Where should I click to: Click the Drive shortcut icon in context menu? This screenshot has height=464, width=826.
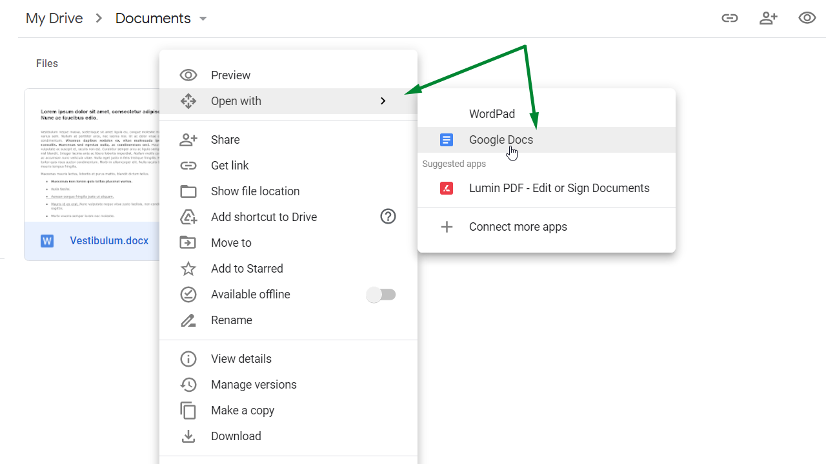pyautogui.click(x=188, y=217)
